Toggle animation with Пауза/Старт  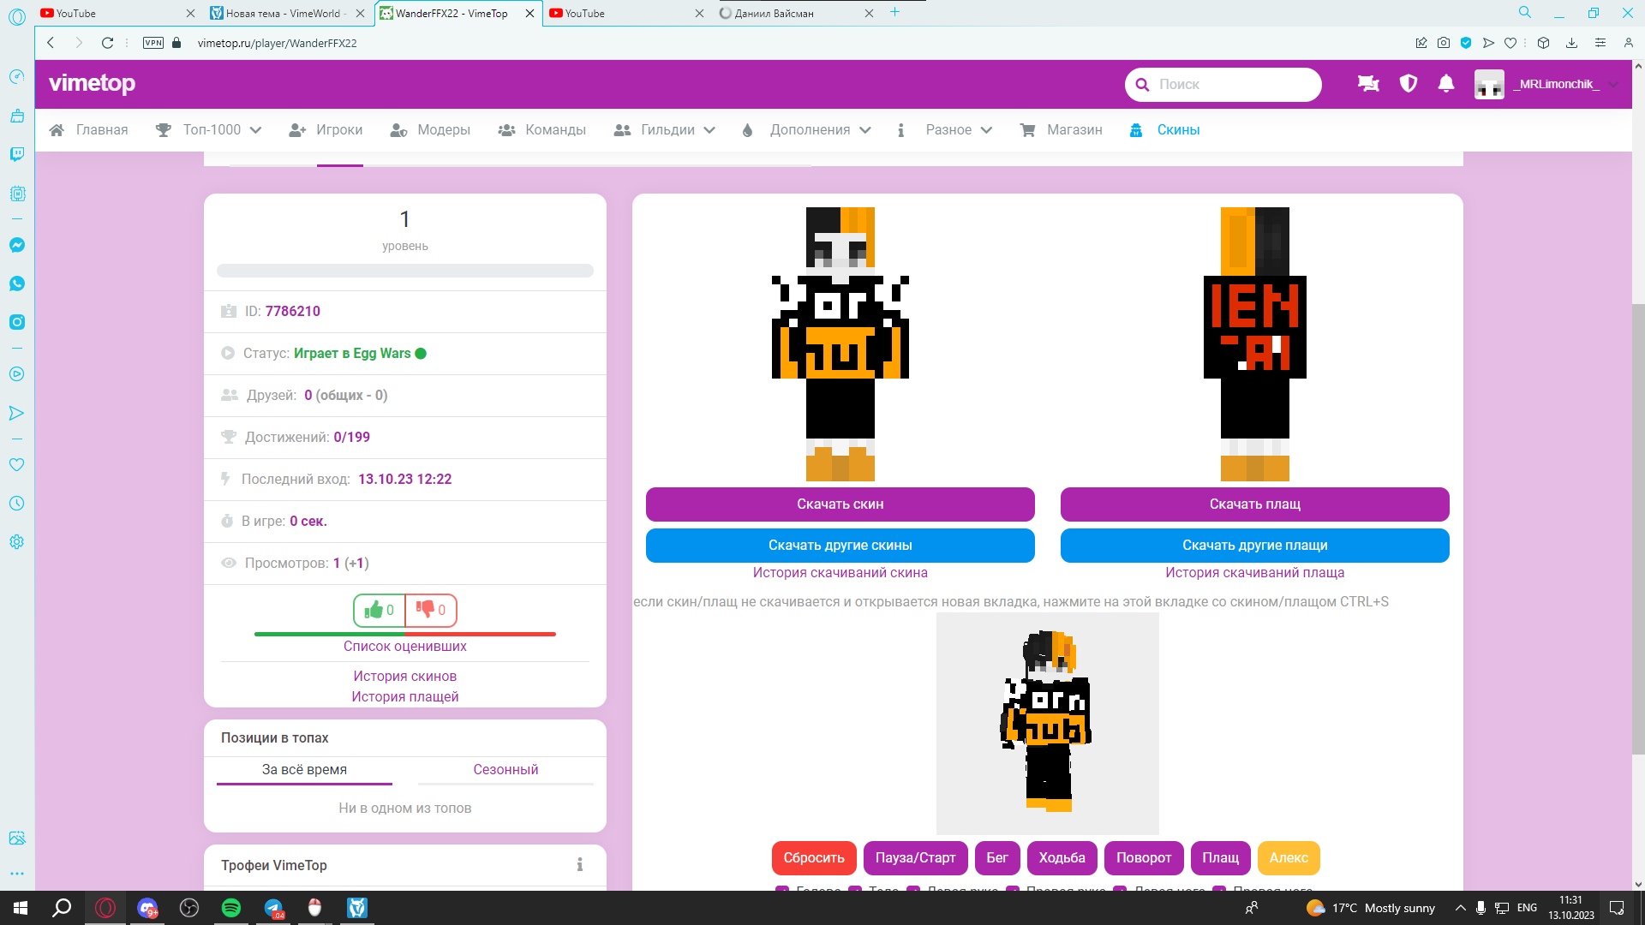tap(915, 857)
